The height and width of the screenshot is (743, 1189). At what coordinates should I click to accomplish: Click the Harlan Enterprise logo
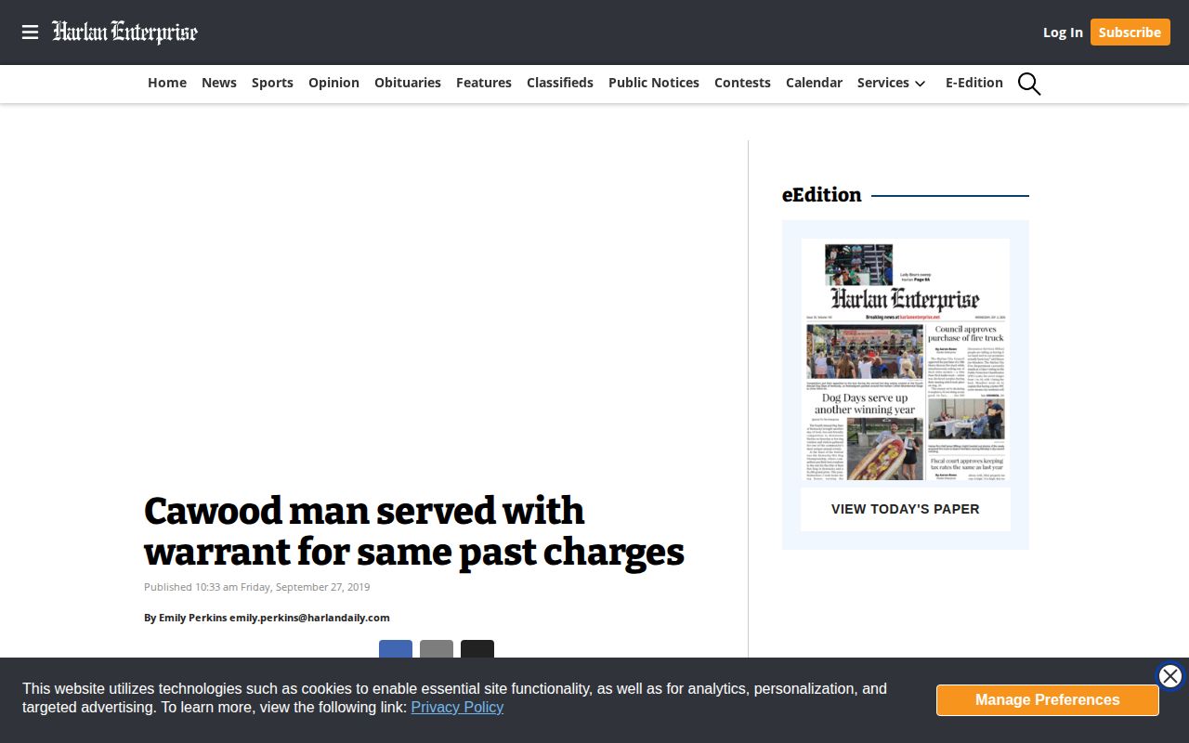pos(124,33)
